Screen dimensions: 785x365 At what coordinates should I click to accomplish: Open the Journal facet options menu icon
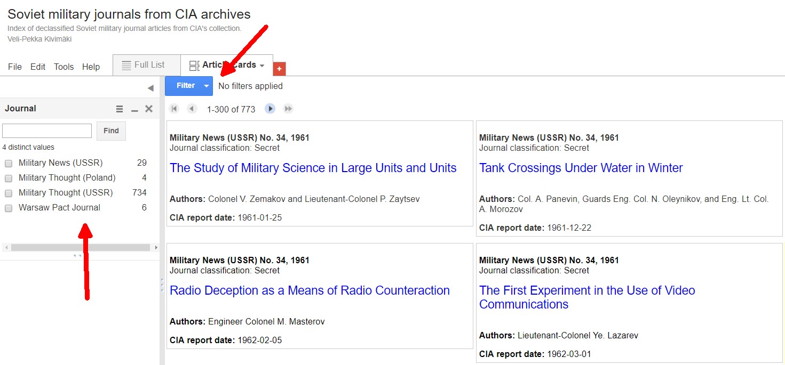[120, 109]
